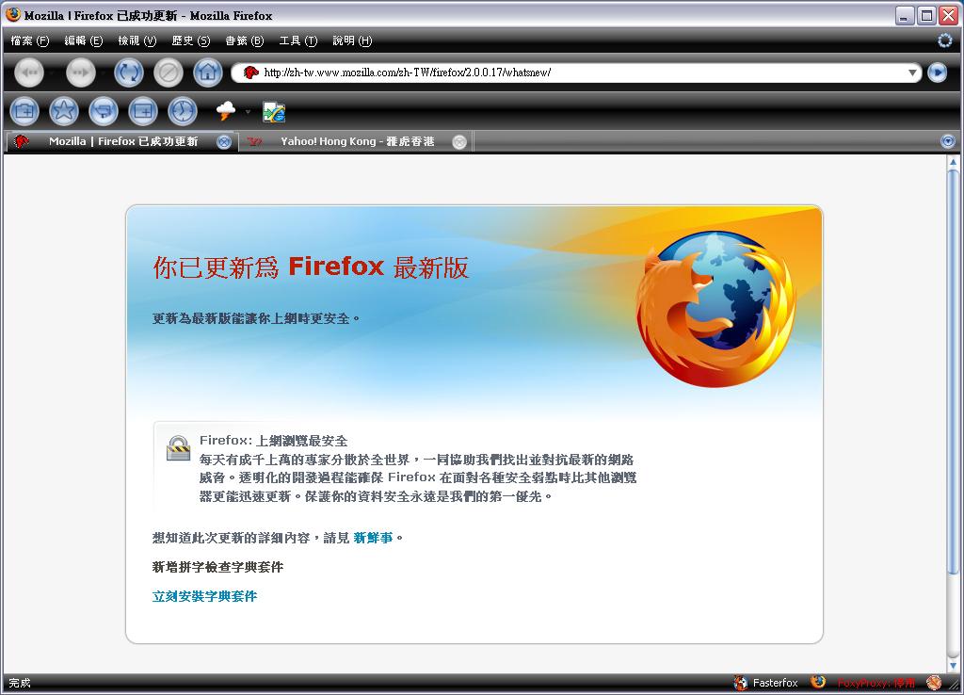
Task: Open the list-all-tabs button on tab bar
Action: 948,141
